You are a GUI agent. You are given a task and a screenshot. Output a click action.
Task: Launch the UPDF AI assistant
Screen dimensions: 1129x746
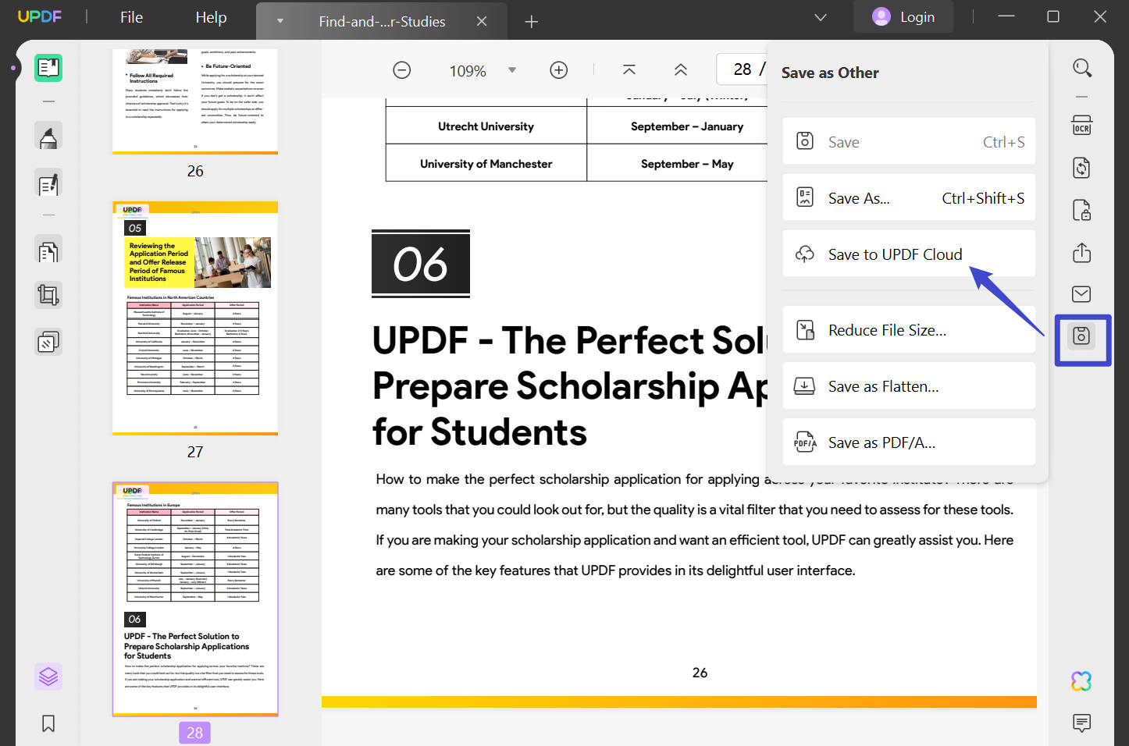click(x=1081, y=680)
